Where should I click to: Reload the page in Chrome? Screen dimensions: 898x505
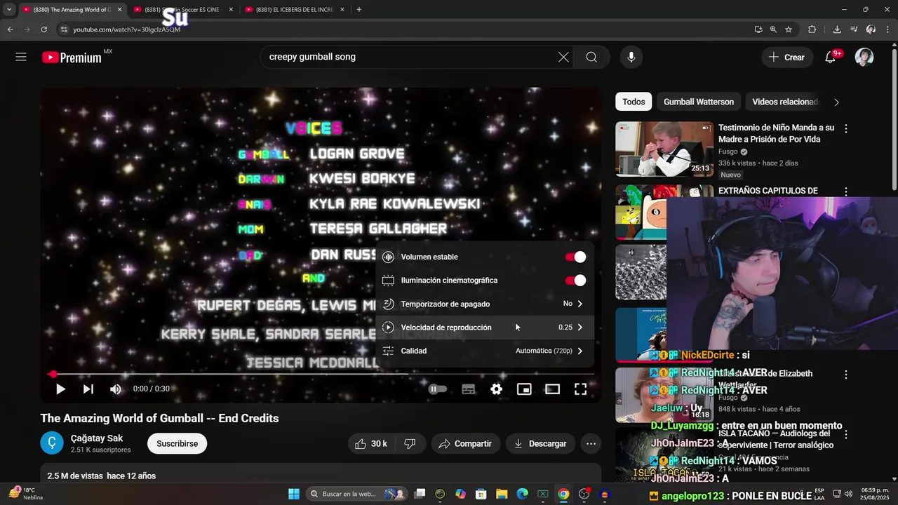[x=43, y=29]
